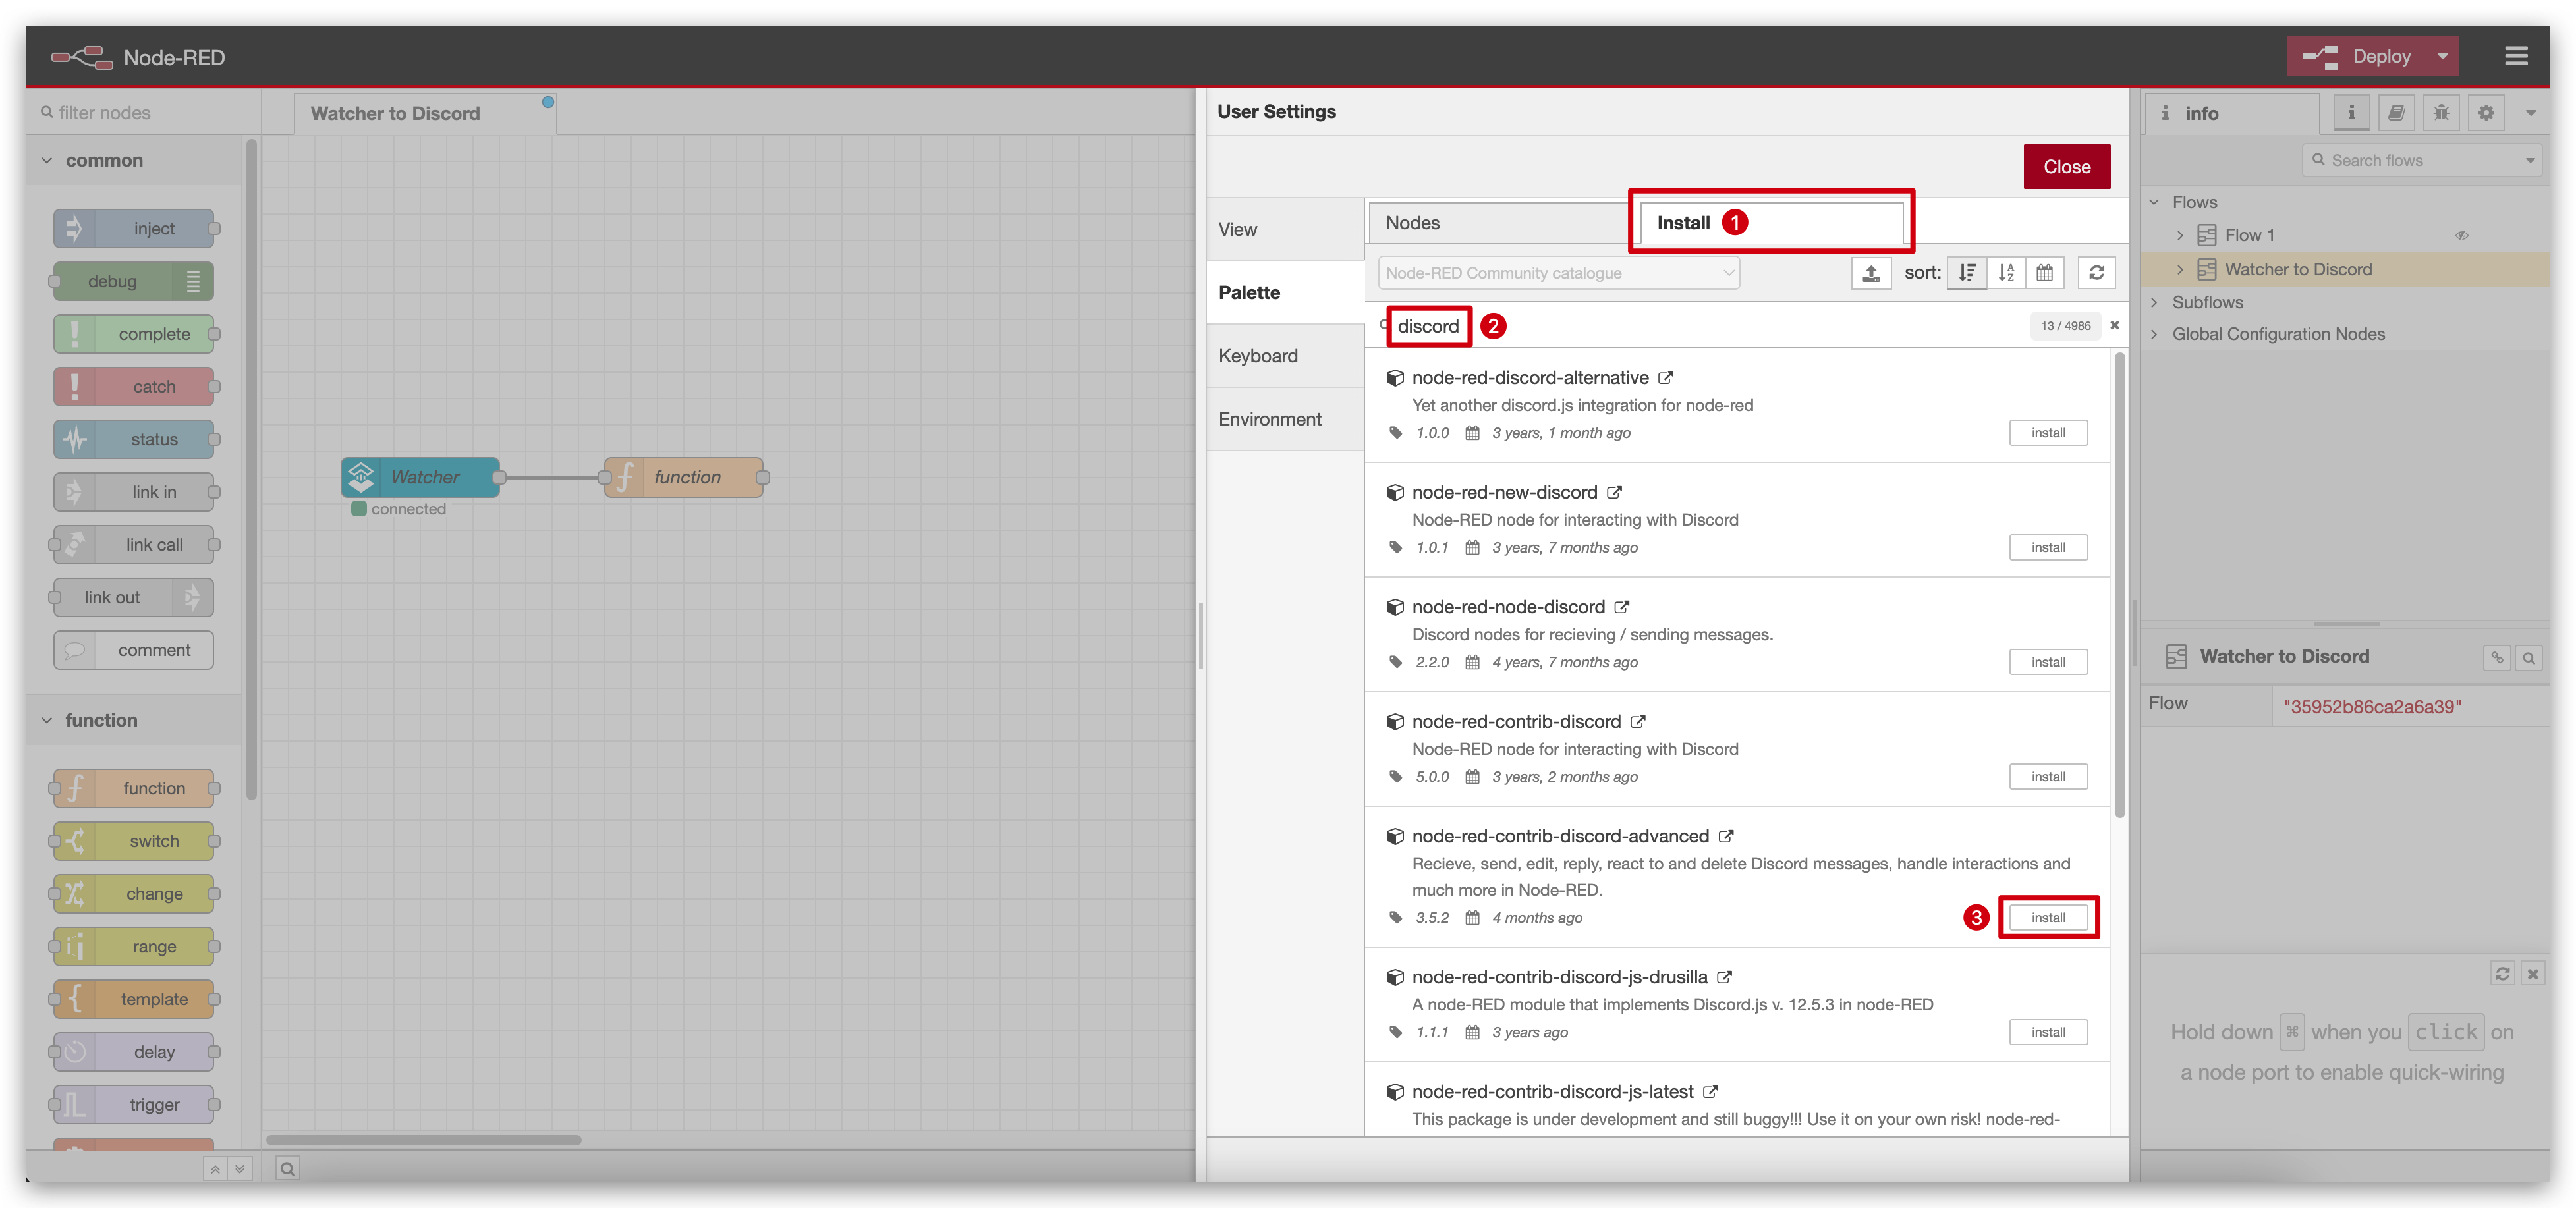
Task: Open the debug messages sidebar tab
Action: pyautogui.click(x=2441, y=113)
